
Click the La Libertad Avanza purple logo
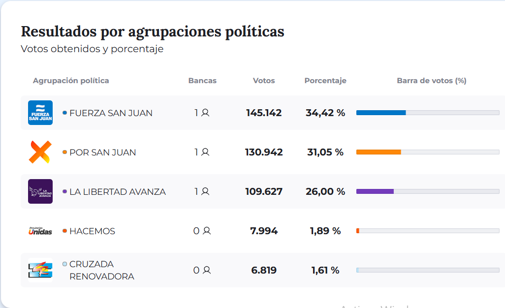coord(40,191)
